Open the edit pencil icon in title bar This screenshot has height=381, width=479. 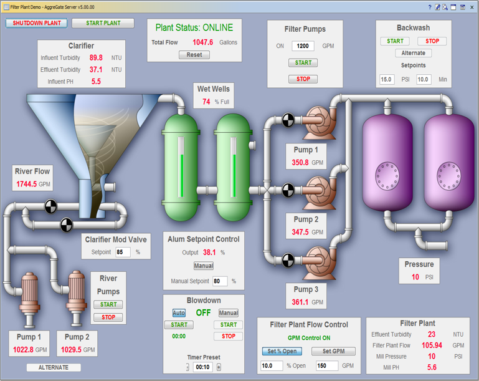click(437, 7)
